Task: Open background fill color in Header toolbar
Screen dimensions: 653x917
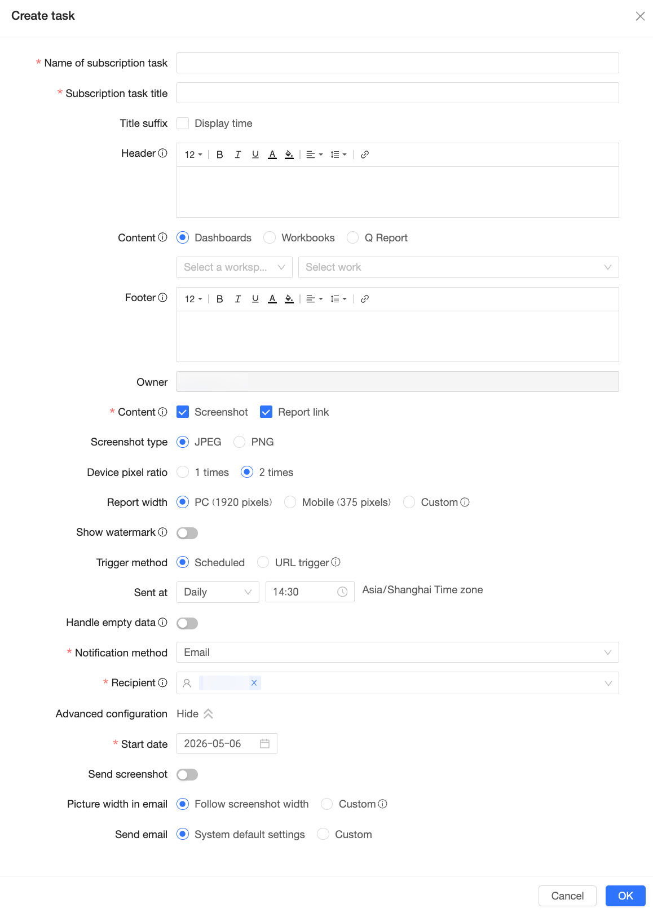Action: pos(289,155)
